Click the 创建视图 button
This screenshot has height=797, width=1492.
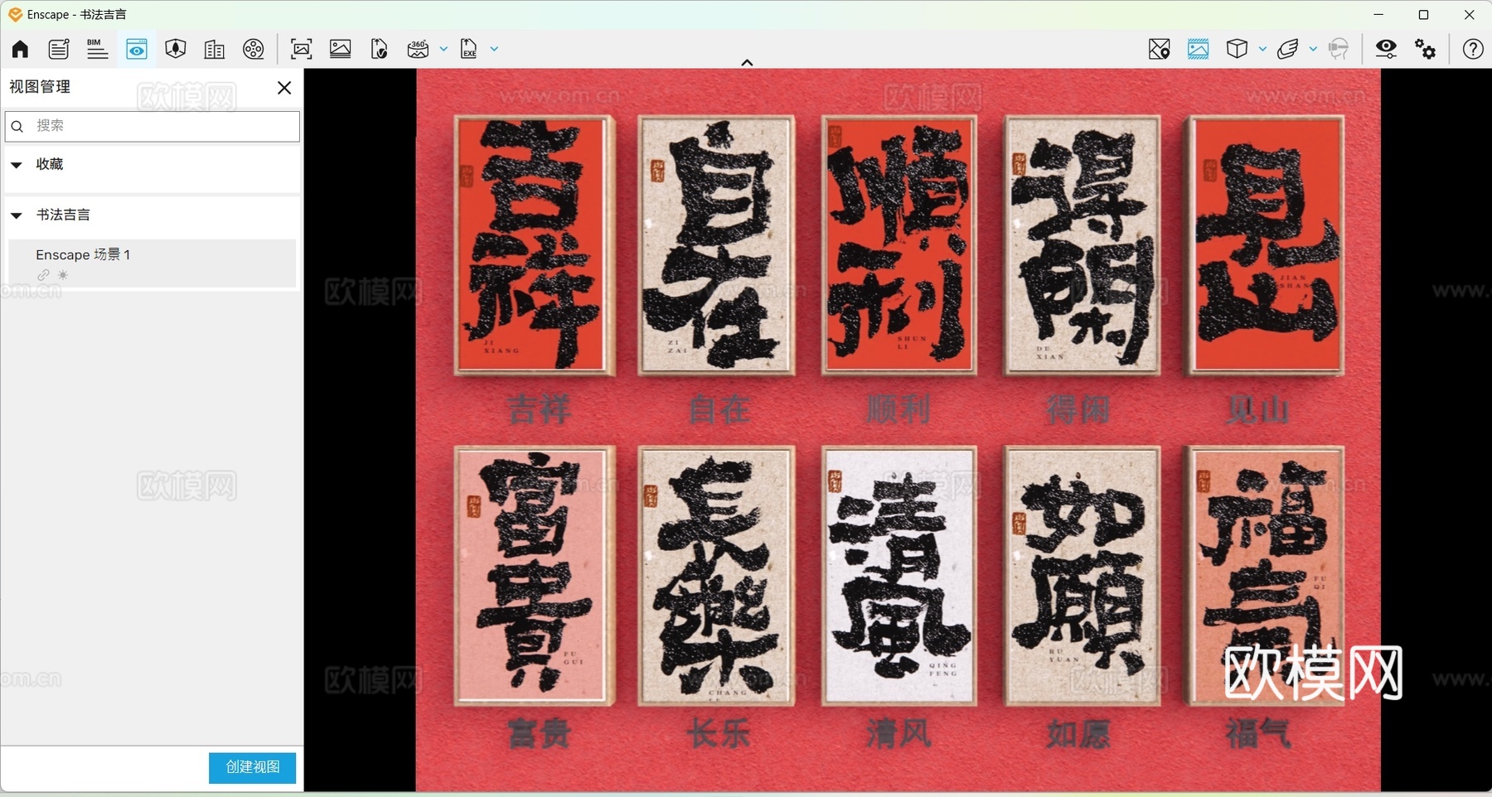pos(252,767)
